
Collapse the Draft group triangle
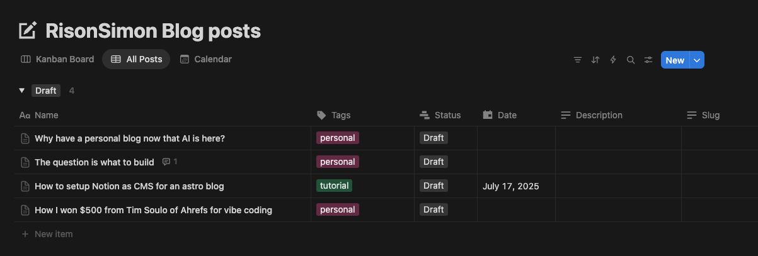(22, 91)
